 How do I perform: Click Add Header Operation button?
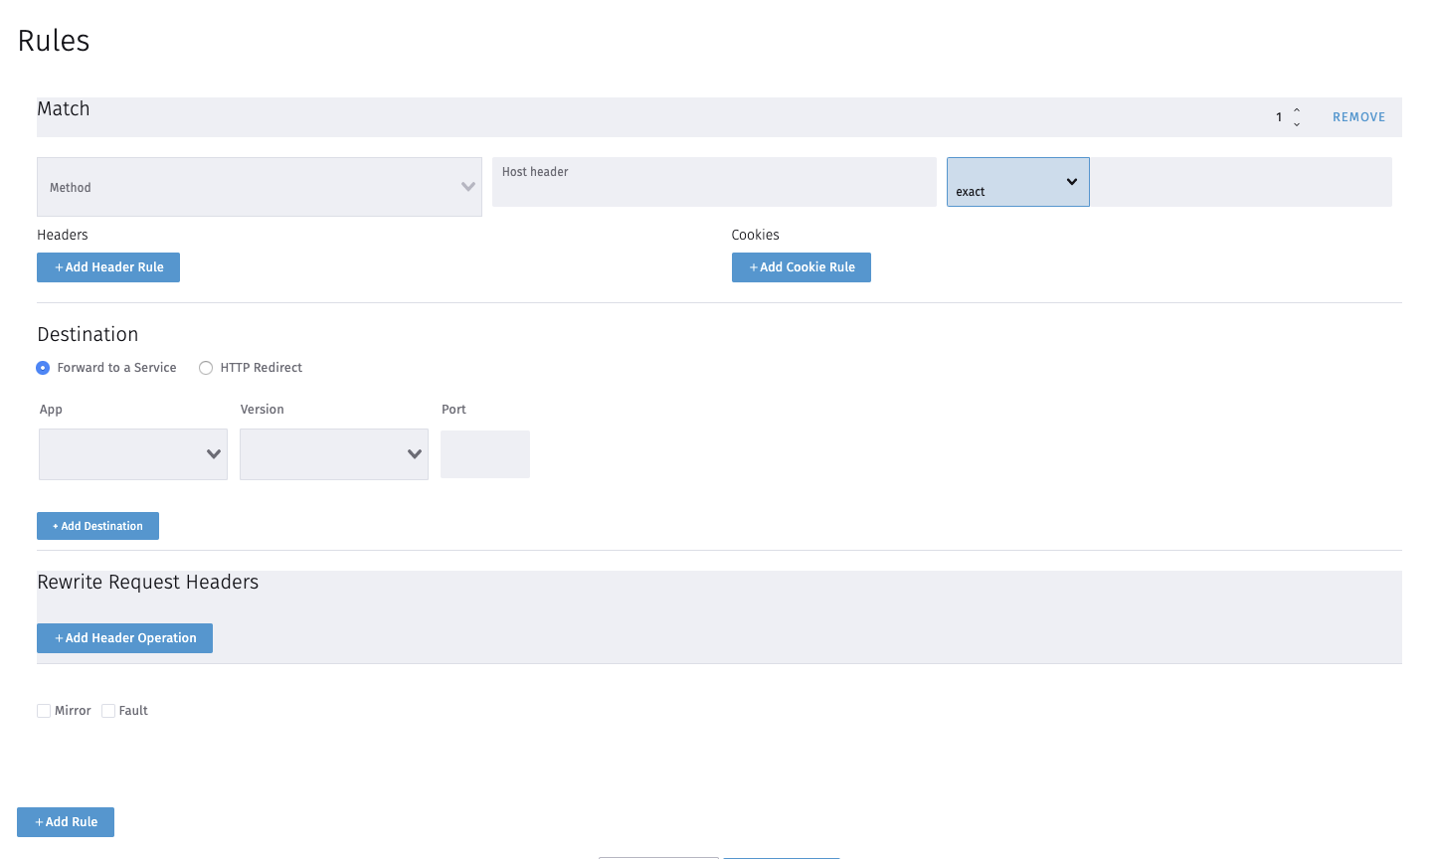[124, 638]
